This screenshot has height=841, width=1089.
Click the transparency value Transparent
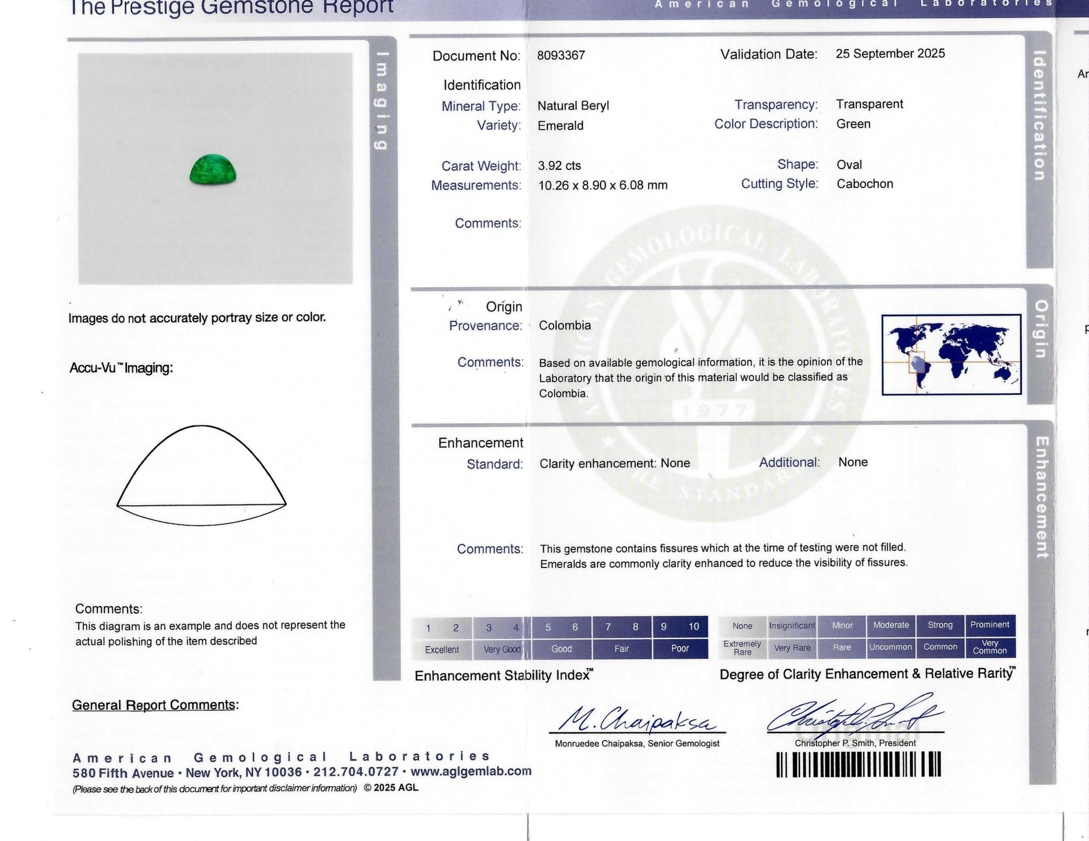[x=870, y=104]
